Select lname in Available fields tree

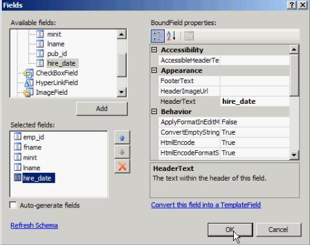point(56,44)
